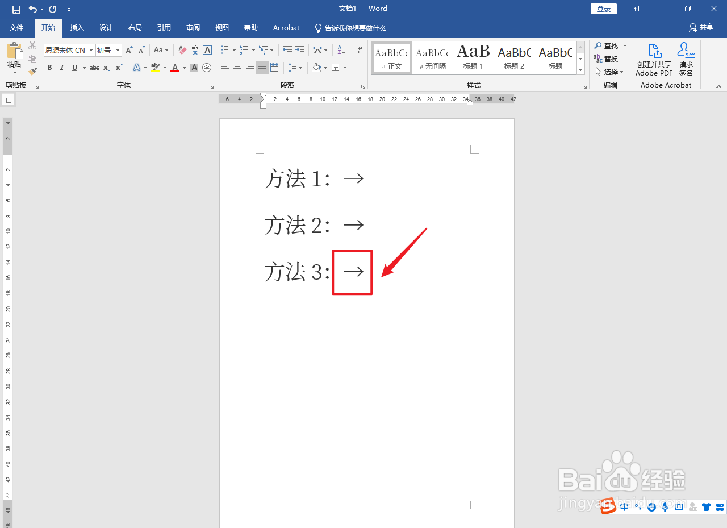The width and height of the screenshot is (727, 528).
Task: Open the font name dropdown
Action: 91,50
